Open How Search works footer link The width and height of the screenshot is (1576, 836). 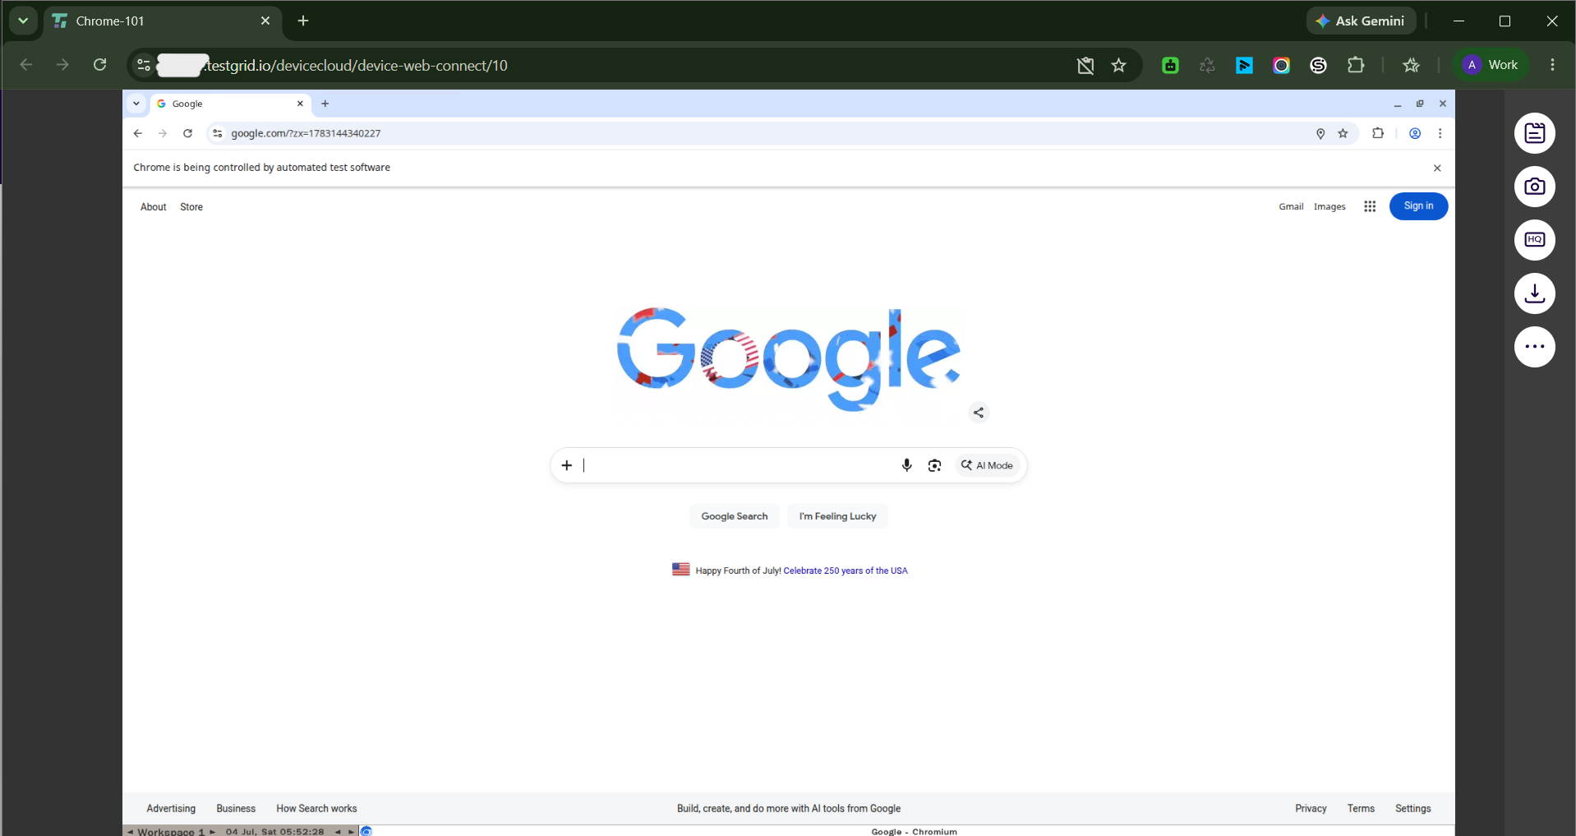316,809
